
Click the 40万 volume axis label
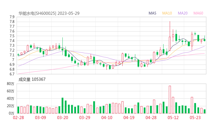click(x=10, y=99)
